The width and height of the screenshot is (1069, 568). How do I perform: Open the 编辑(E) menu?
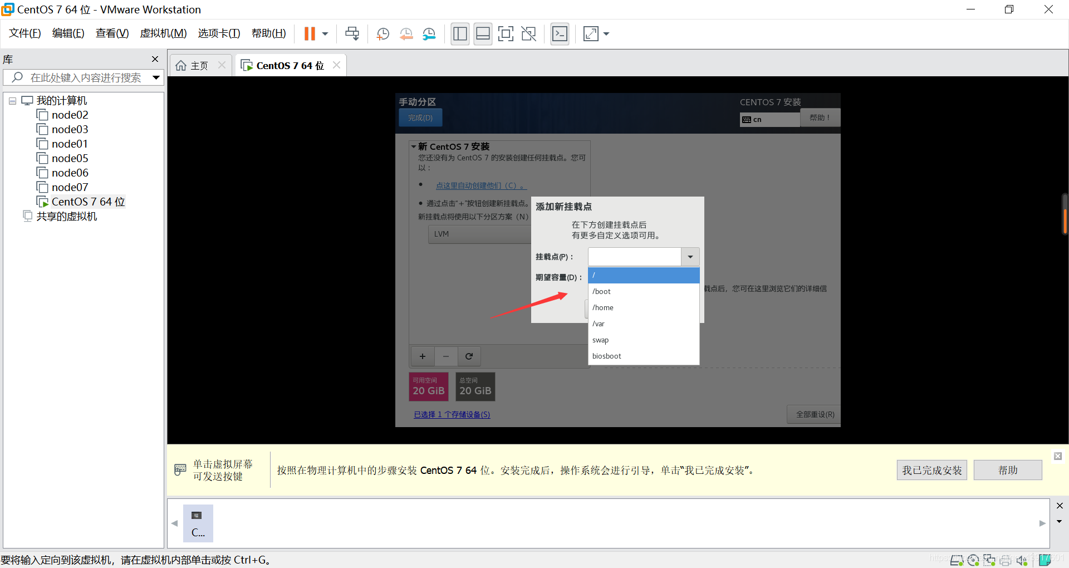click(68, 33)
